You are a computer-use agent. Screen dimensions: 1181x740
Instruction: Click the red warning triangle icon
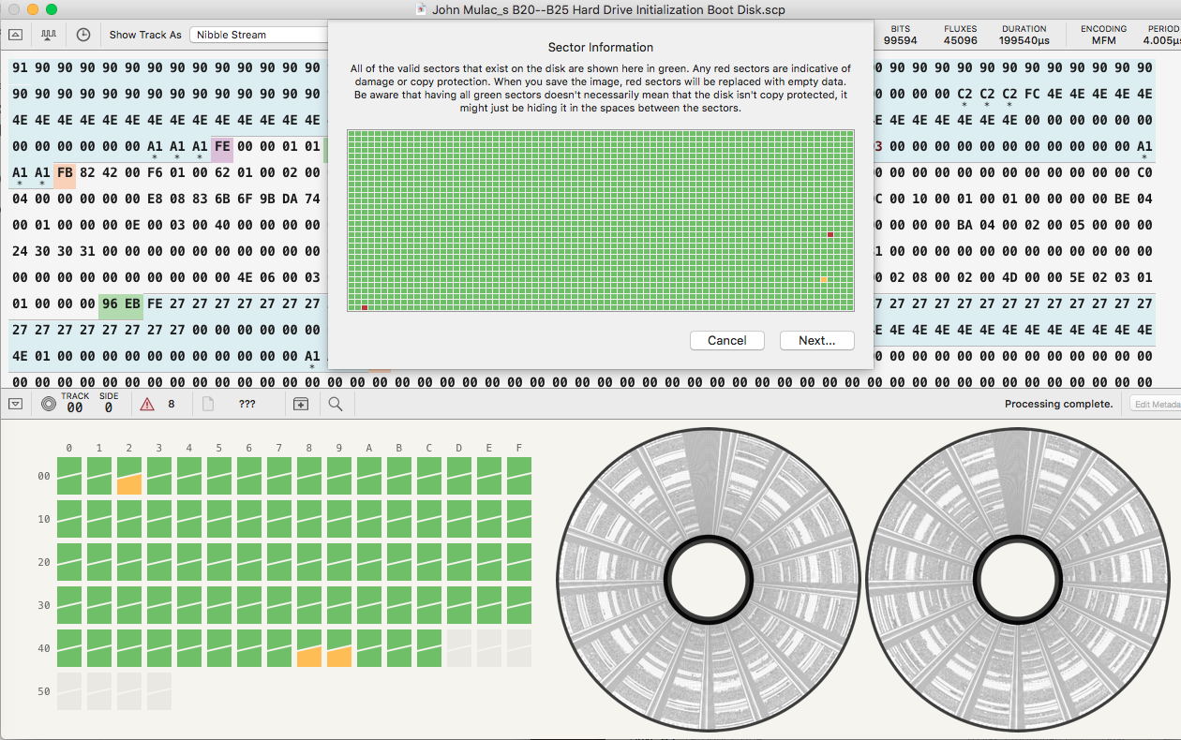(147, 404)
